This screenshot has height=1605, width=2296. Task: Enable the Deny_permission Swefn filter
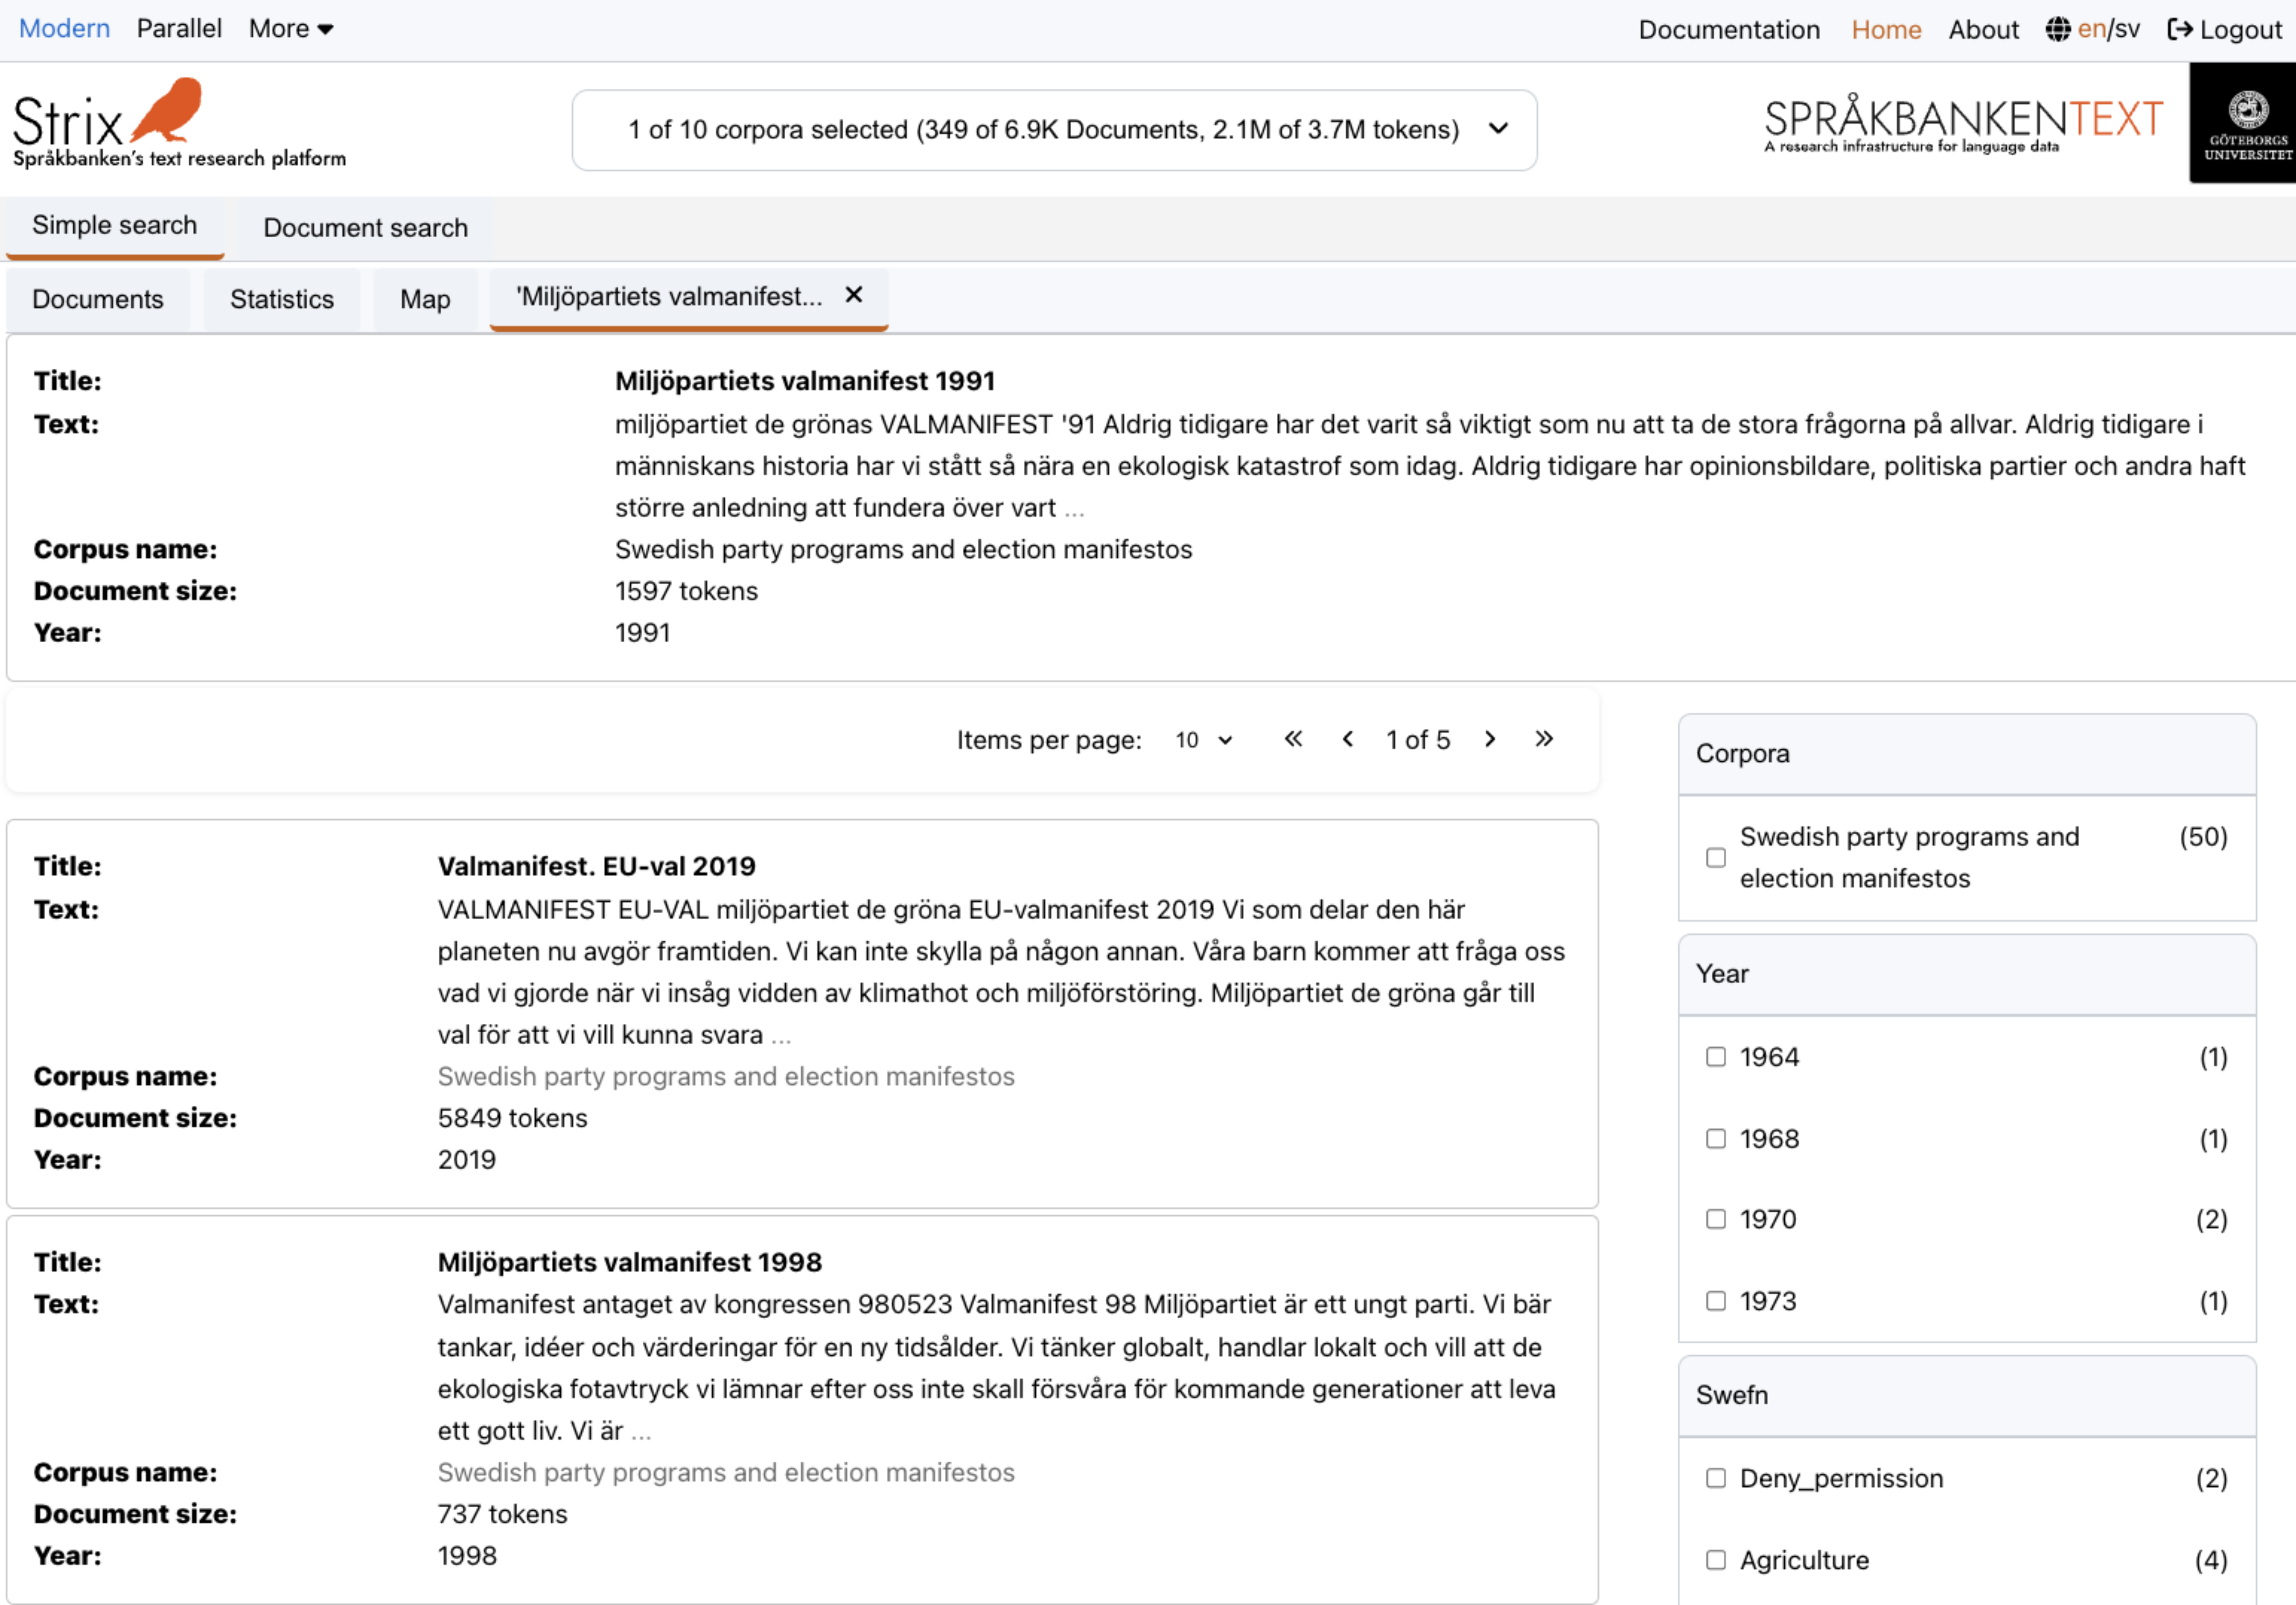click(x=1716, y=1478)
